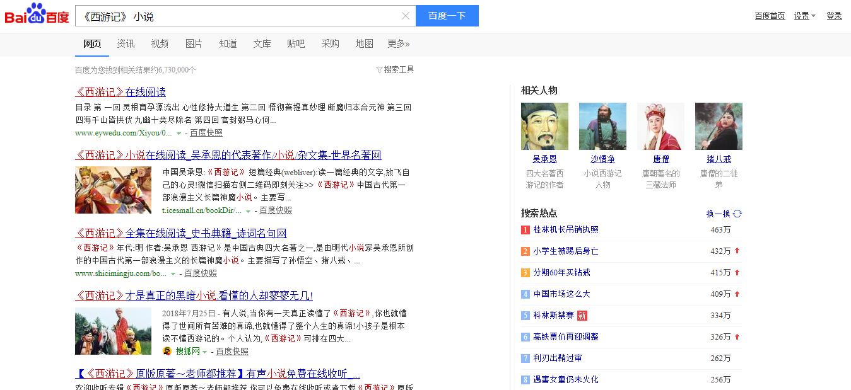Image resolution: width=851 pixels, height=390 pixels.
Task: Clear the search box with the X icon
Action: 406,16
